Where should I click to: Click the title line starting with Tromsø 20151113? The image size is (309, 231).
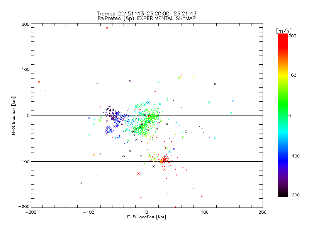pyautogui.click(x=146, y=13)
